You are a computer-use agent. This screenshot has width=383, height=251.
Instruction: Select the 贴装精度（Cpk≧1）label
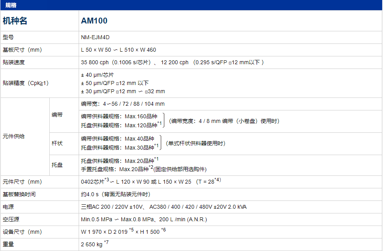click(x=26, y=83)
